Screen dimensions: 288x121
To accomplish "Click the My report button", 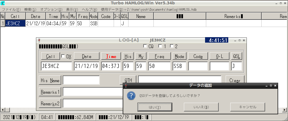I will (141, 56).
